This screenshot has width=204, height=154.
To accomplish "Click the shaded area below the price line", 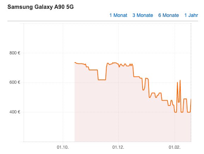I will [x=117, y=111].
